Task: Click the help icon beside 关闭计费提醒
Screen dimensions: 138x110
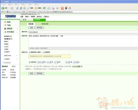Action: click(x=82, y=66)
